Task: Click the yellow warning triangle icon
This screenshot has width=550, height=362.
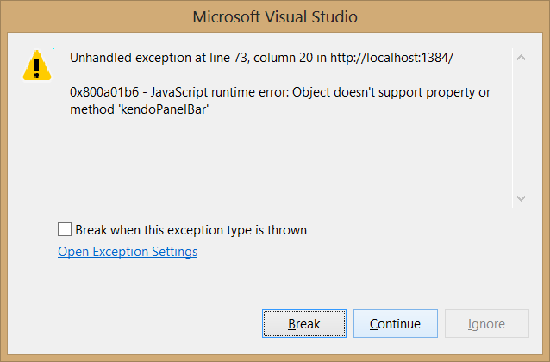Action: tap(35, 66)
